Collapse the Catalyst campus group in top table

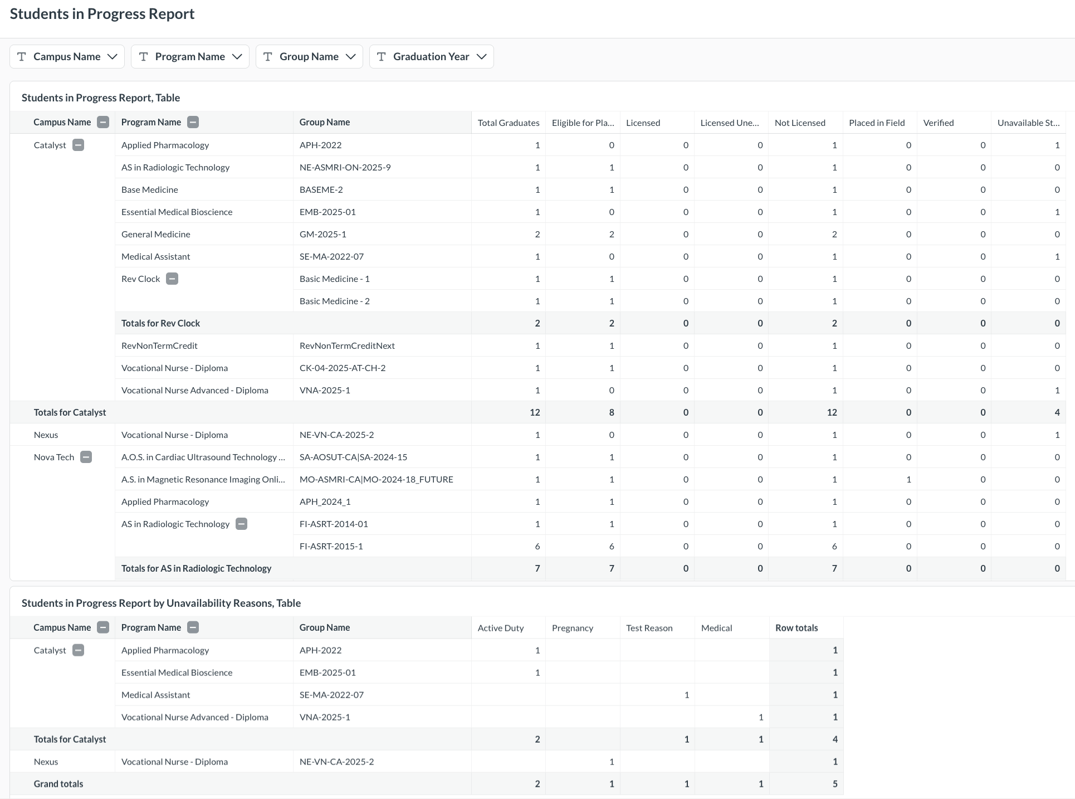point(79,145)
